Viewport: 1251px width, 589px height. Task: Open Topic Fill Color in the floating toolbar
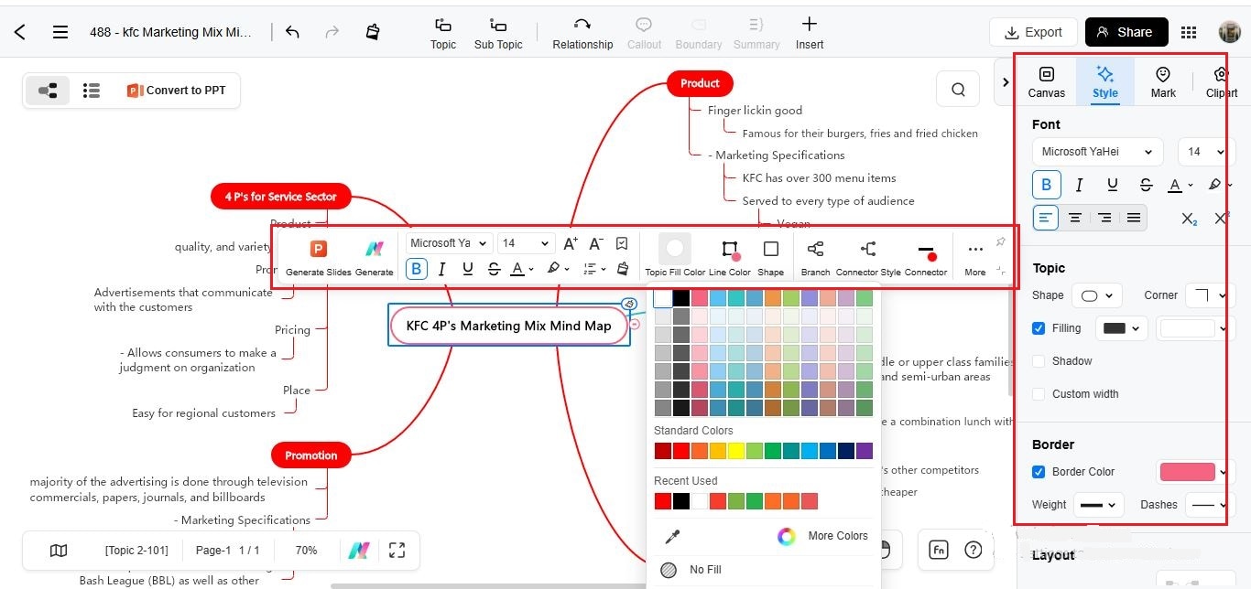coord(675,255)
